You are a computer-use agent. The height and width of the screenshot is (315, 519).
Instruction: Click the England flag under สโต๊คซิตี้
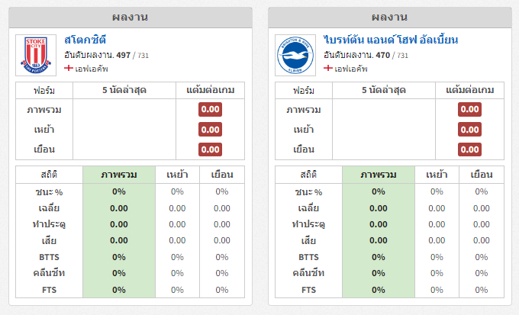click(x=69, y=69)
